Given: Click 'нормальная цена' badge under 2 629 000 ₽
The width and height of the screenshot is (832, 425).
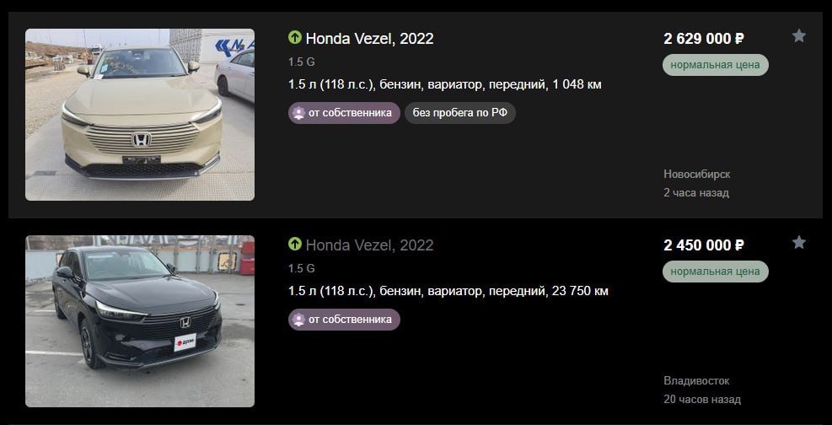Looking at the screenshot, I should point(716,65).
